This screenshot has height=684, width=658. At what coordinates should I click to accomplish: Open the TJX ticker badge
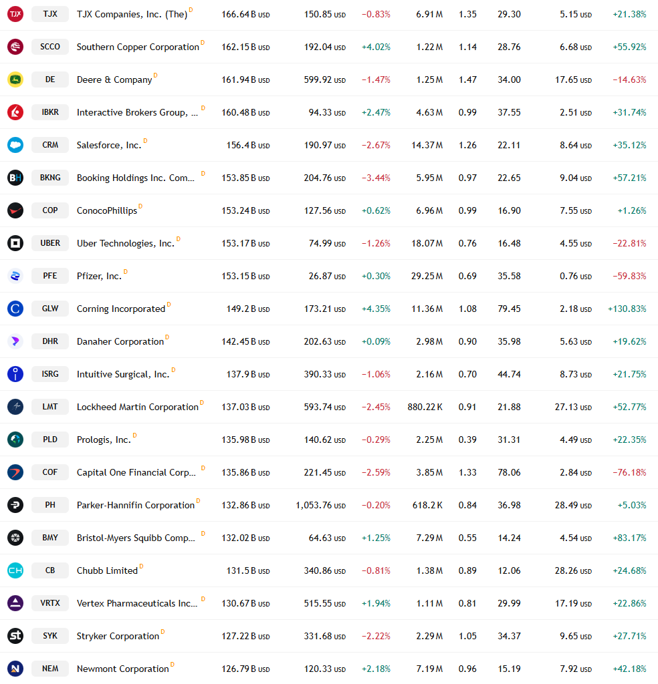tap(50, 14)
